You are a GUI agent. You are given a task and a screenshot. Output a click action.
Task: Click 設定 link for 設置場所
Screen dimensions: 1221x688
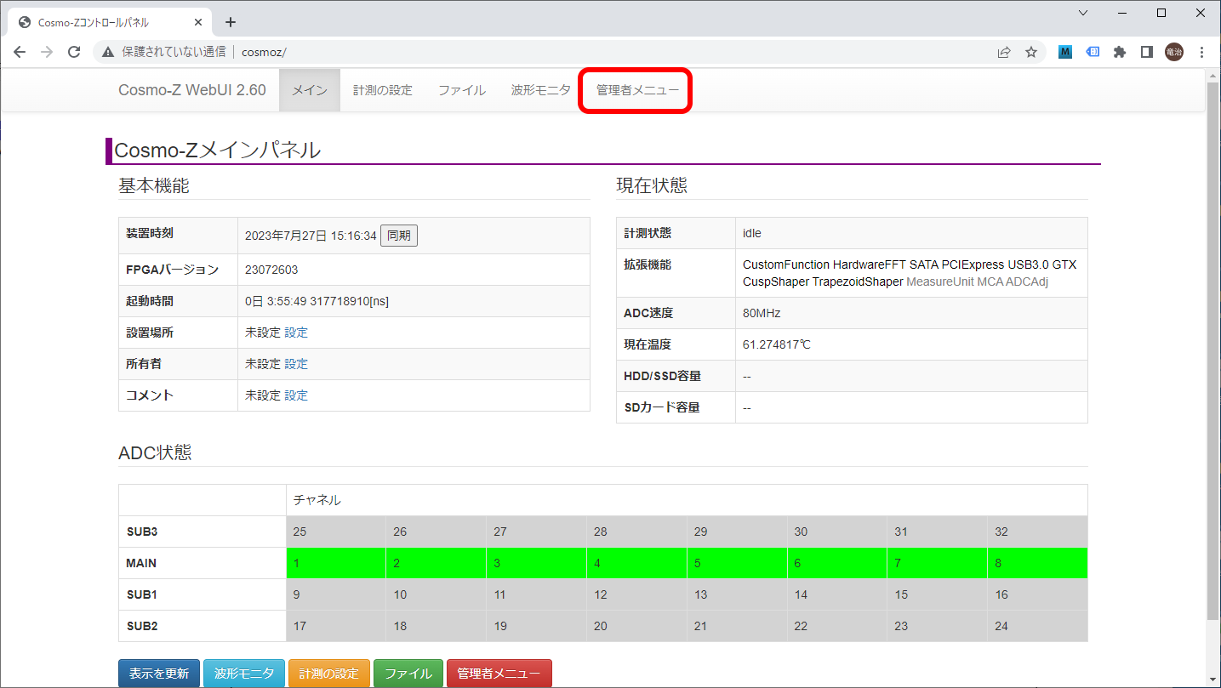coord(296,333)
